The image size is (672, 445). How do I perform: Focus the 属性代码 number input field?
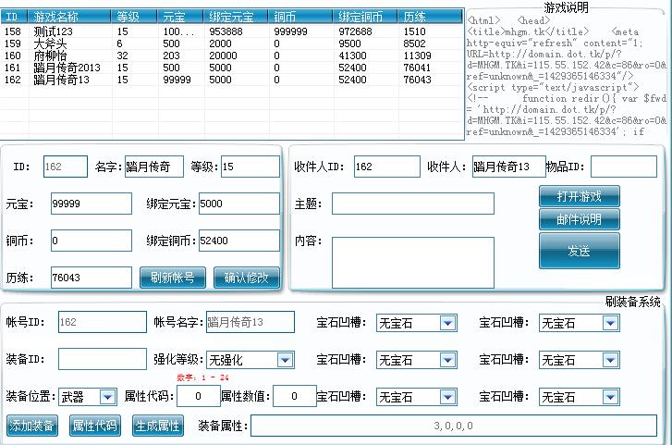pyautogui.click(x=199, y=396)
